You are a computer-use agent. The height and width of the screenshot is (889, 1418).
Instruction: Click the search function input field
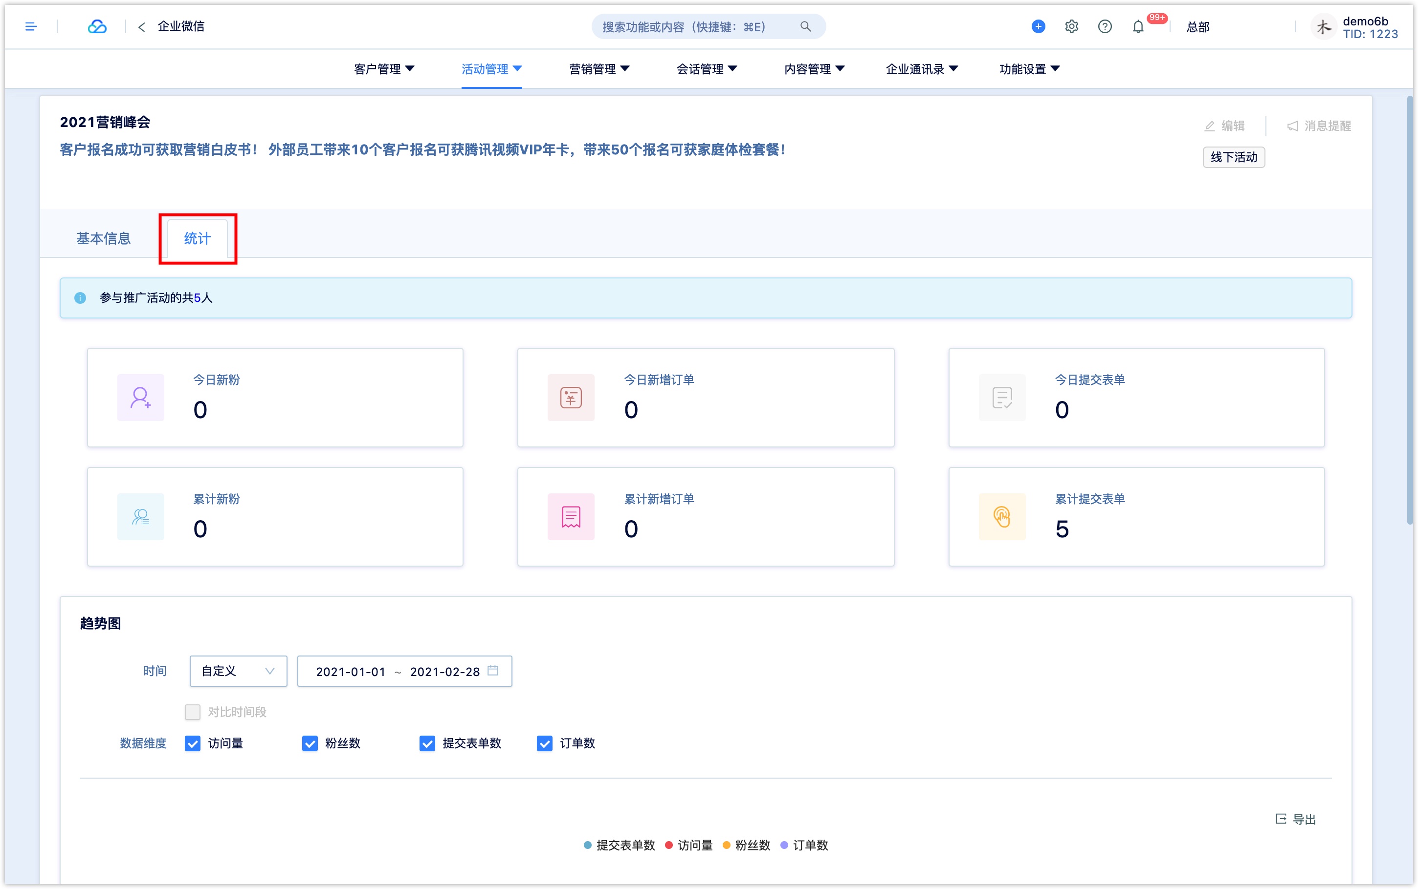coord(709,26)
